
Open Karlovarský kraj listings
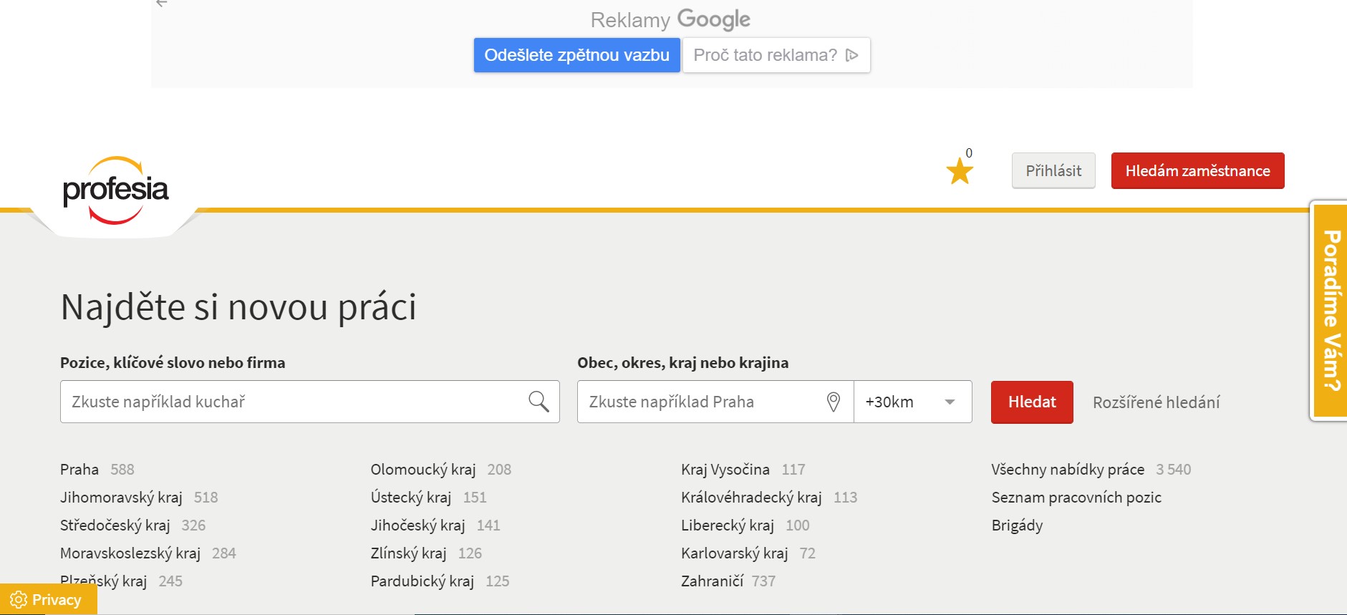click(x=734, y=553)
